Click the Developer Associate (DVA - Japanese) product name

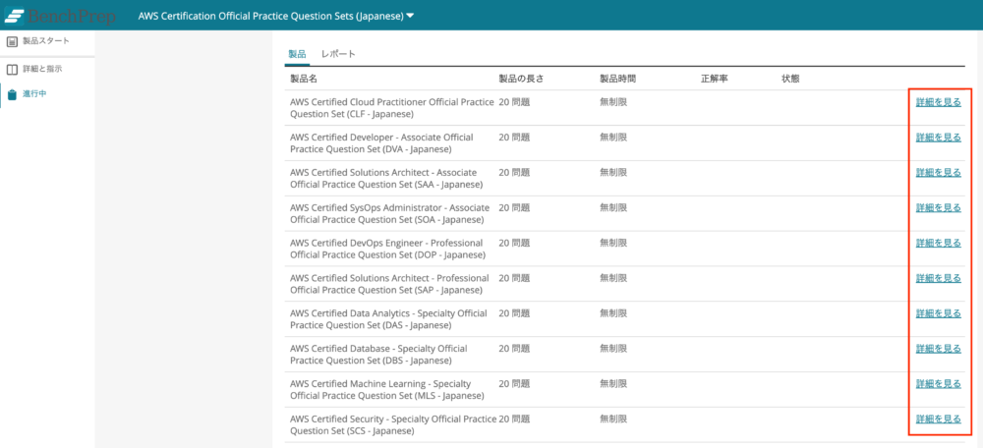point(381,142)
